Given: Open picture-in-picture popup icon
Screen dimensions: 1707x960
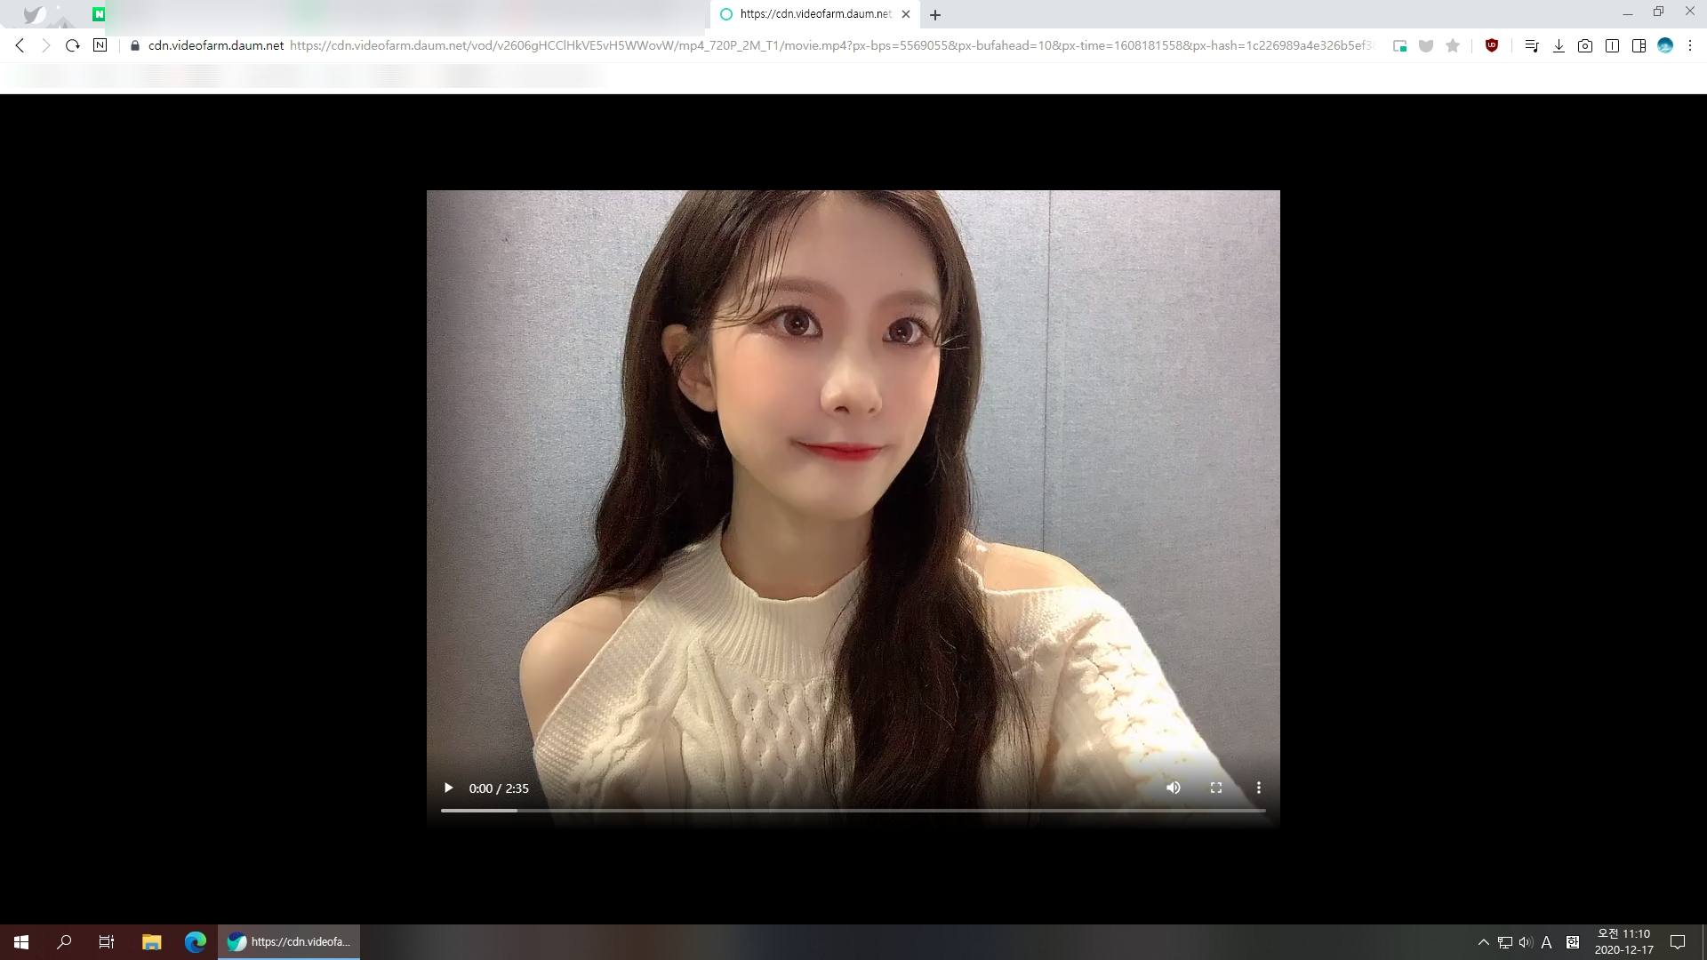Looking at the screenshot, I should [1399, 46].
